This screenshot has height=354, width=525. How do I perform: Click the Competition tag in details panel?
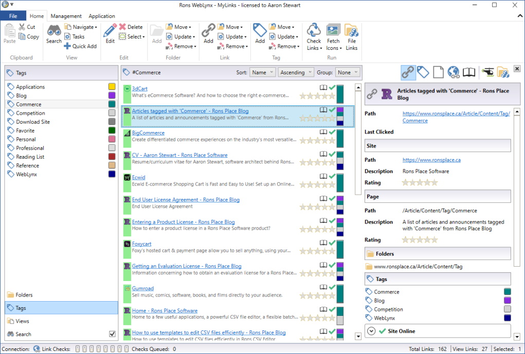coord(388,309)
